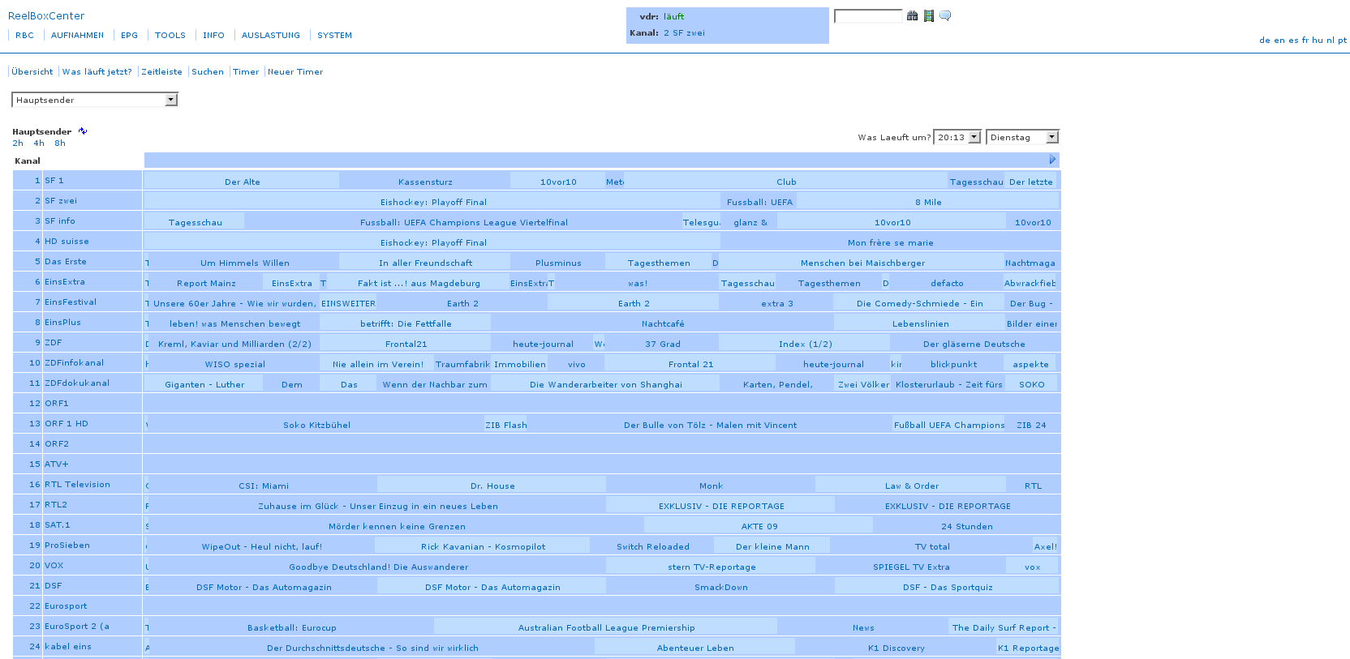Open 'WipeOut - Heul nicht, lauf!'
Viewport: 1350px width, 659px height.
pos(262,547)
